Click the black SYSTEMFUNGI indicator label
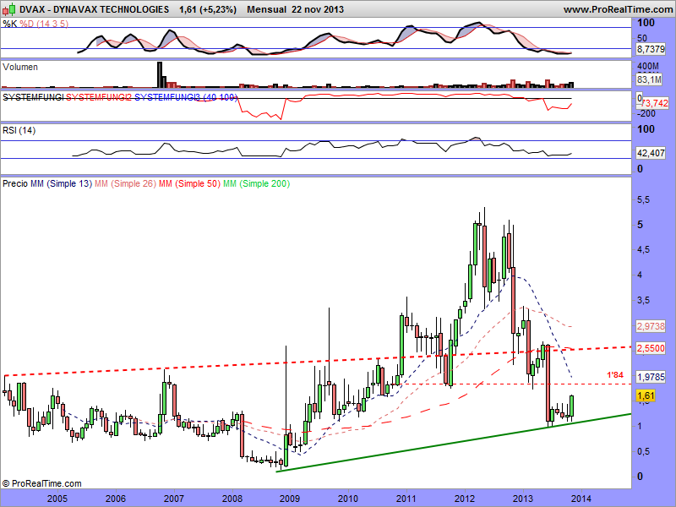The height and width of the screenshot is (507, 676). pyautogui.click(x=33, y=97)
